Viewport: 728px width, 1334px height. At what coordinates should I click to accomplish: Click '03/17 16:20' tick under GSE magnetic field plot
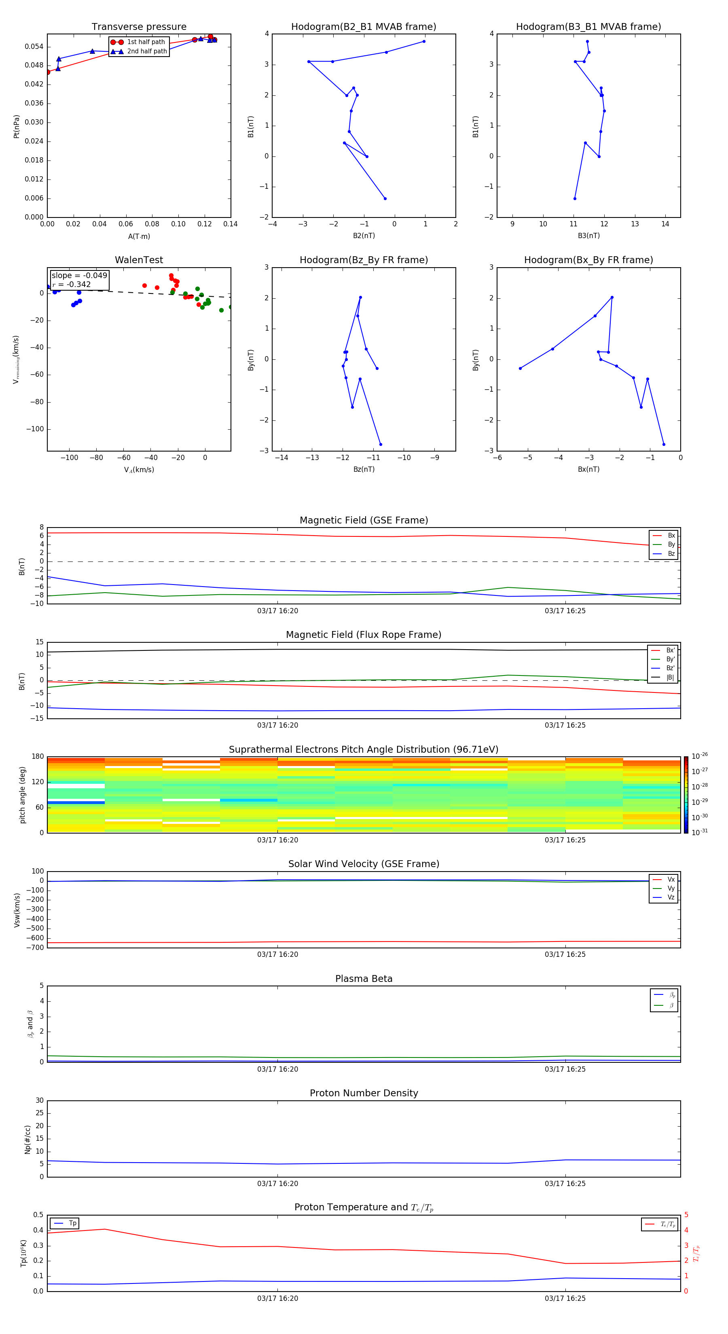pos(278,610)
